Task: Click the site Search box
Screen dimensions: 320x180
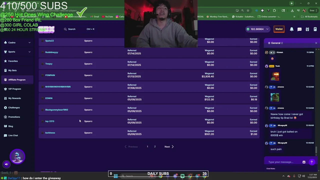Action: 79,29
